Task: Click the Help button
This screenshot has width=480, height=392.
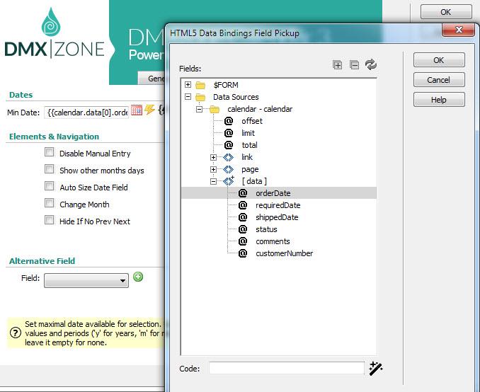Action: 439,100
